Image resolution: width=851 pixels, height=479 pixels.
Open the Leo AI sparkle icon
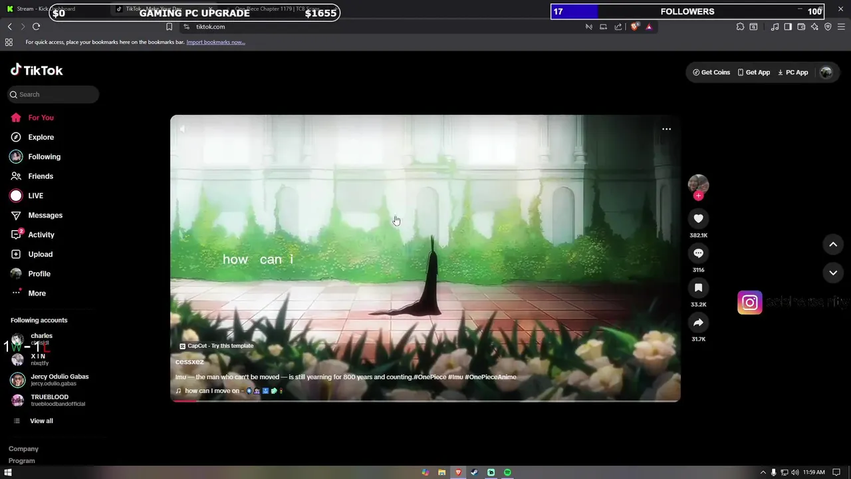tap(814, 27)
